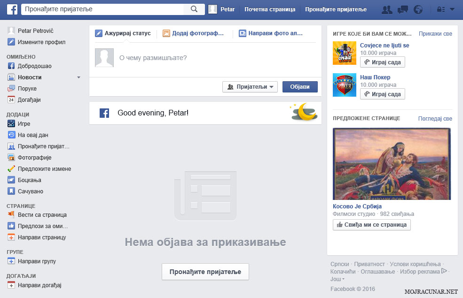Click the calendar icon beside Догађаји
Screen dimensions: 463x298
coord(11,99)
